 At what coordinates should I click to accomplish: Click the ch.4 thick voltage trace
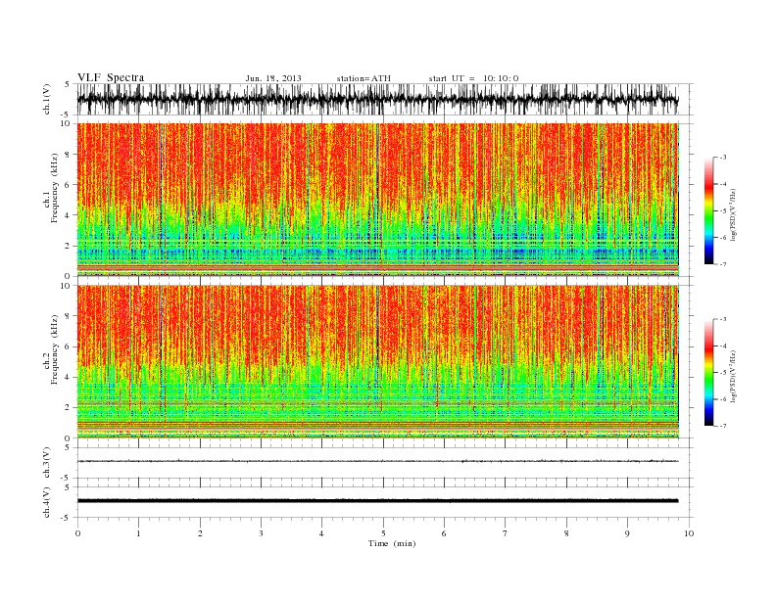tap(378, 501)
